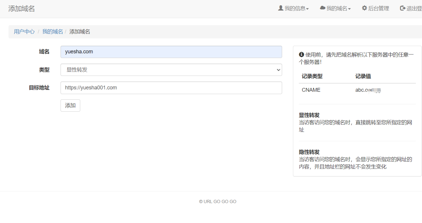Focus the 域名 field containing yuesha.com
The image size is (422, 223).
click(171, 52)
